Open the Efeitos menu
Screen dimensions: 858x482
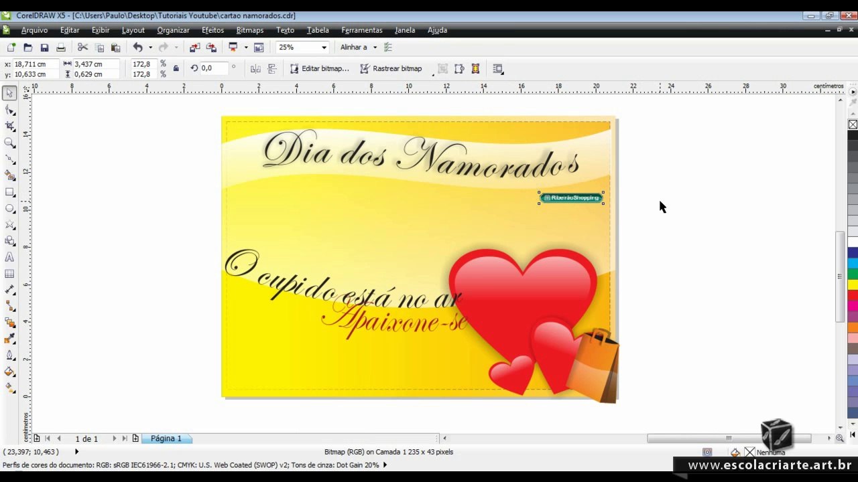point(212,30)
